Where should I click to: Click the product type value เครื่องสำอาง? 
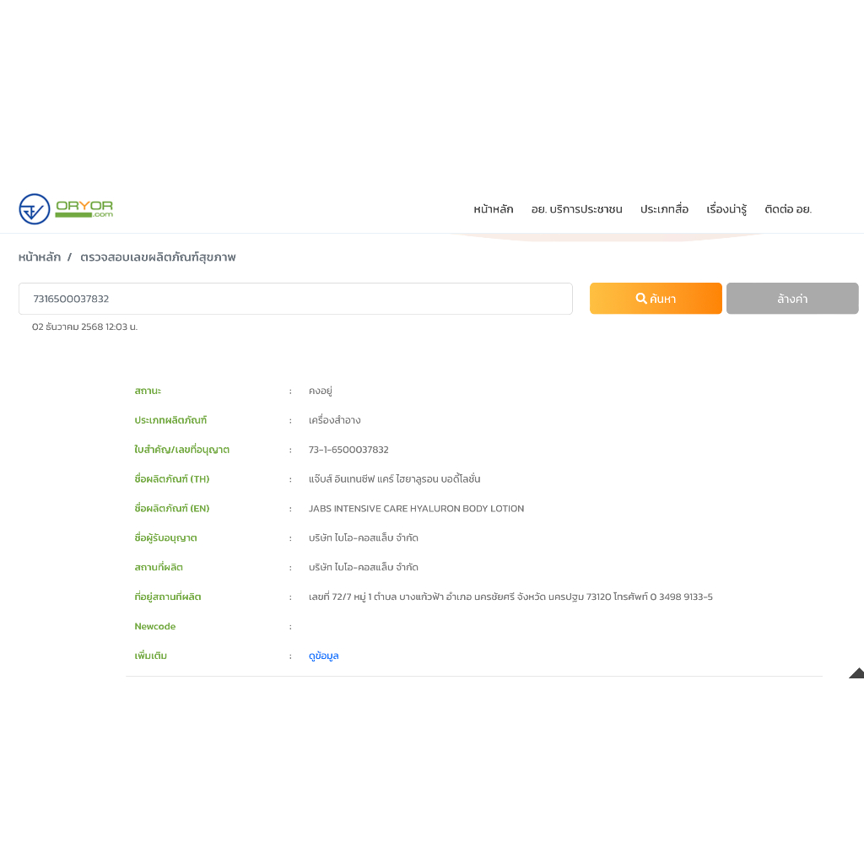tap(334, 420)
